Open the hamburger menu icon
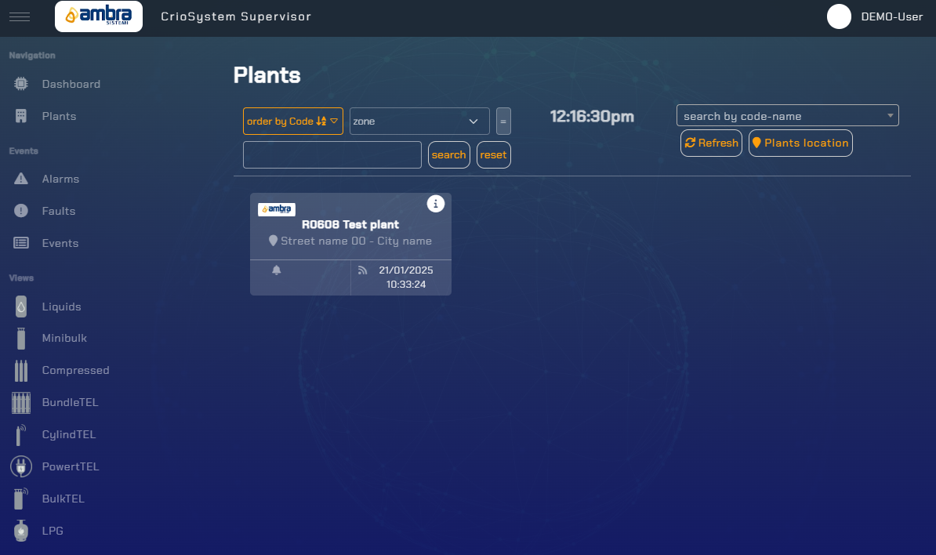This screenshot has height=555, width=936. (20, 16)
